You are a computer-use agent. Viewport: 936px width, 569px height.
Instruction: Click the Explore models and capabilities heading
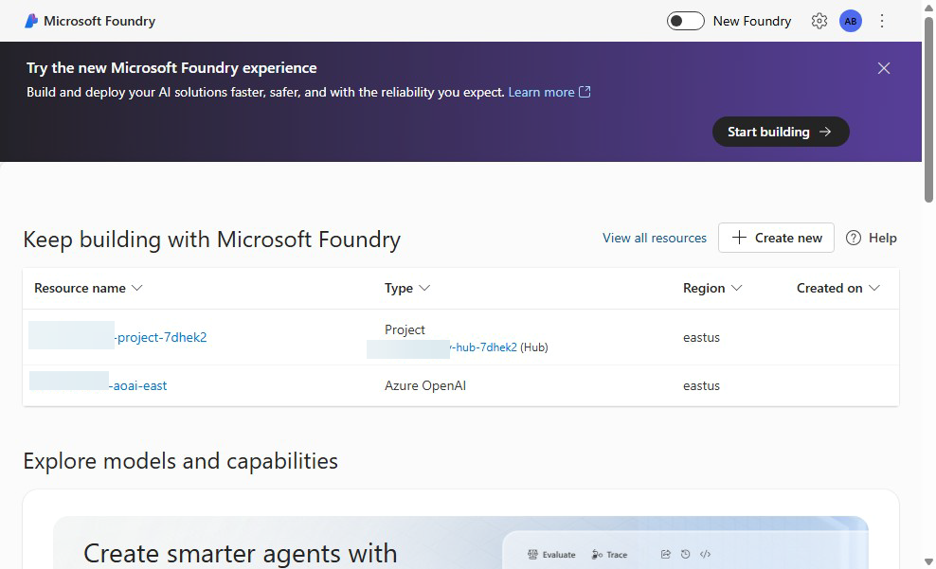point(180,461)
